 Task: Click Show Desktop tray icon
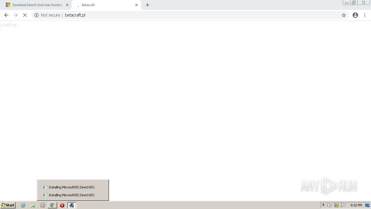click(368, 205)
